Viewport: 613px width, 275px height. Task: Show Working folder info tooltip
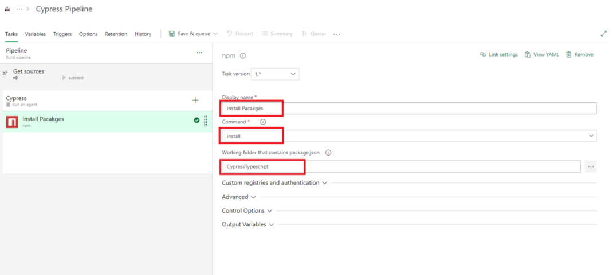(328, 153)
